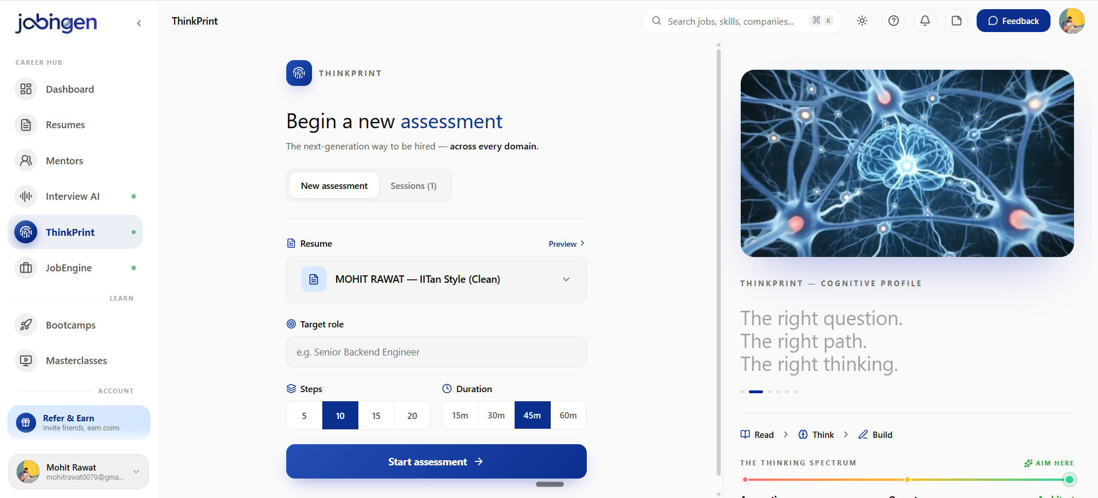Click the main panel vertical scrollbar
Viewport: 1098px width, 498px height.
[718, 263]
